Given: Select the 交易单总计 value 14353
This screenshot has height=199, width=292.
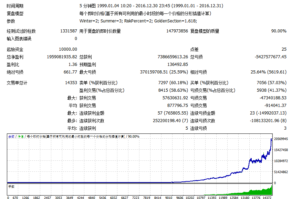Looking at the screenshot, I should point(70,83).
